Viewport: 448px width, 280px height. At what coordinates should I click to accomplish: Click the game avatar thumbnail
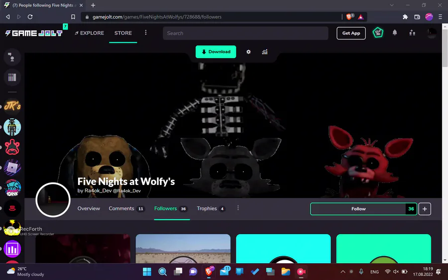point(53,200)
